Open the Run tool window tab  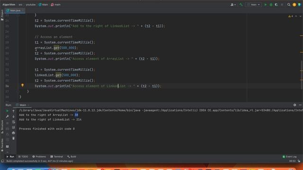10,156
